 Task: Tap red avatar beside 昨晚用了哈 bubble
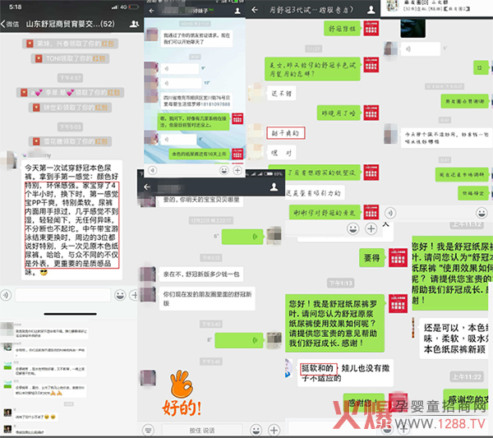pyautogui.click(x=371, y=113)
